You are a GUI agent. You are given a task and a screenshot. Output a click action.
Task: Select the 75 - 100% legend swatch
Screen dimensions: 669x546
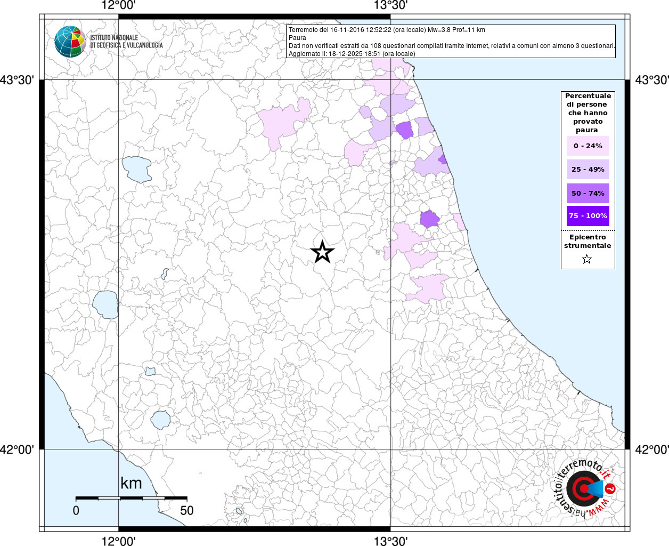click(x=588, y=216)
